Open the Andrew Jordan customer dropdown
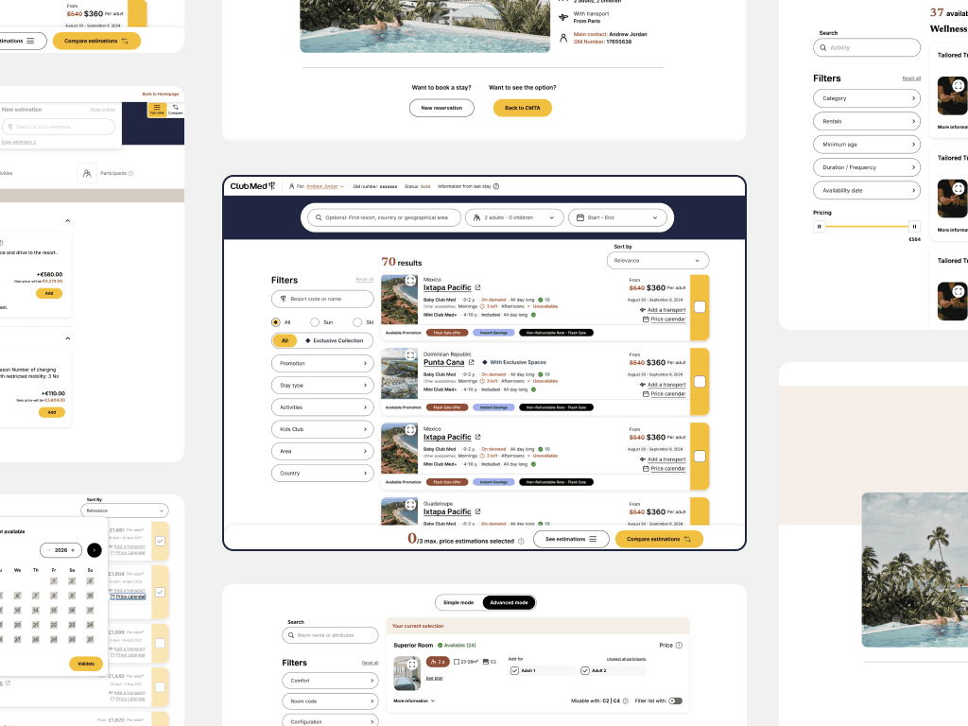Image resolution: width=968 pixels, height=726 pixels. [x=325, y=186]
